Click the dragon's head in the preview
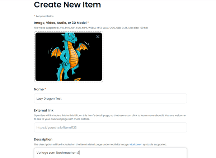This screenshot has height=158, width=216. coord(71,37)
